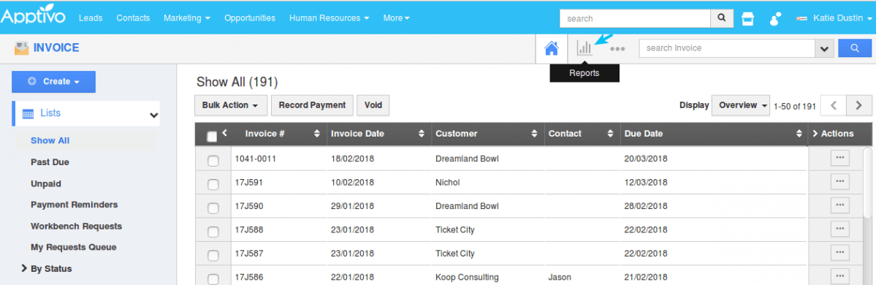Go to Invoice home icon
The image size is (876, 285).
tap(552, 49)
